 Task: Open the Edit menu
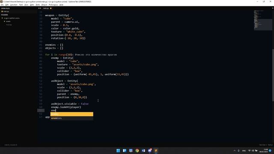(7, 5)
